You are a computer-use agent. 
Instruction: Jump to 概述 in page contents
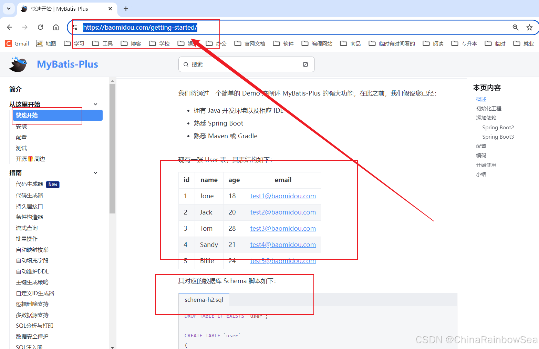tap(481, 99)
